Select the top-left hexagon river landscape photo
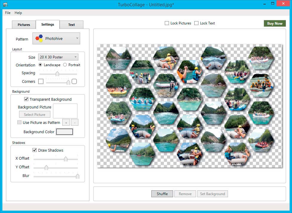Viewport: 292px width, 213px height. [x=119, y=58]
